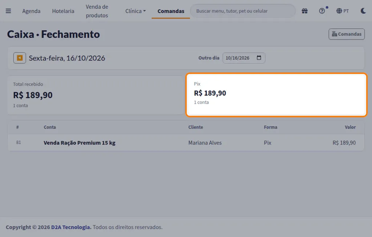This screenshot has height=237, width=372.
Task: Click client name Mariana Alves
Action: pos(205,143)
